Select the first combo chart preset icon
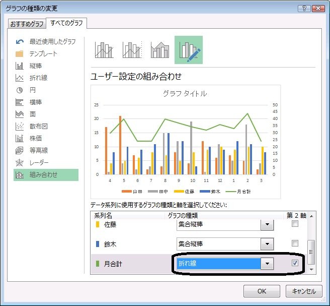The image size is (330, 306). (x=104, y=50)
